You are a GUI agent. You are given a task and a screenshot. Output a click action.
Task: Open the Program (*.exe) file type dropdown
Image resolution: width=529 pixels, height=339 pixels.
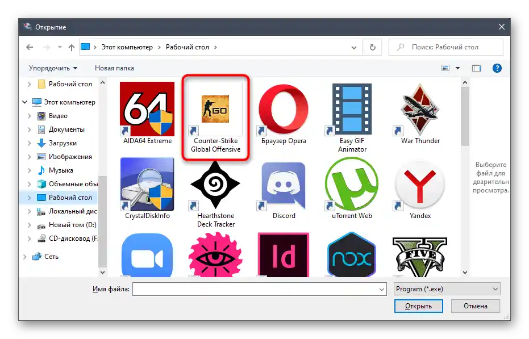pyautogui.click(x=447, y=289)
